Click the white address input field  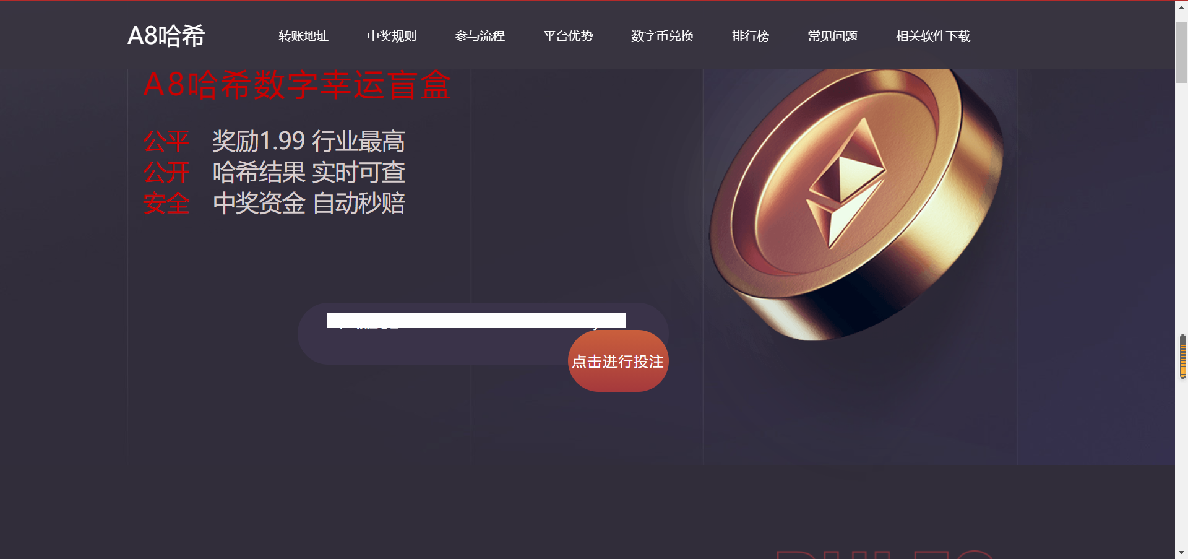(476, 320)
